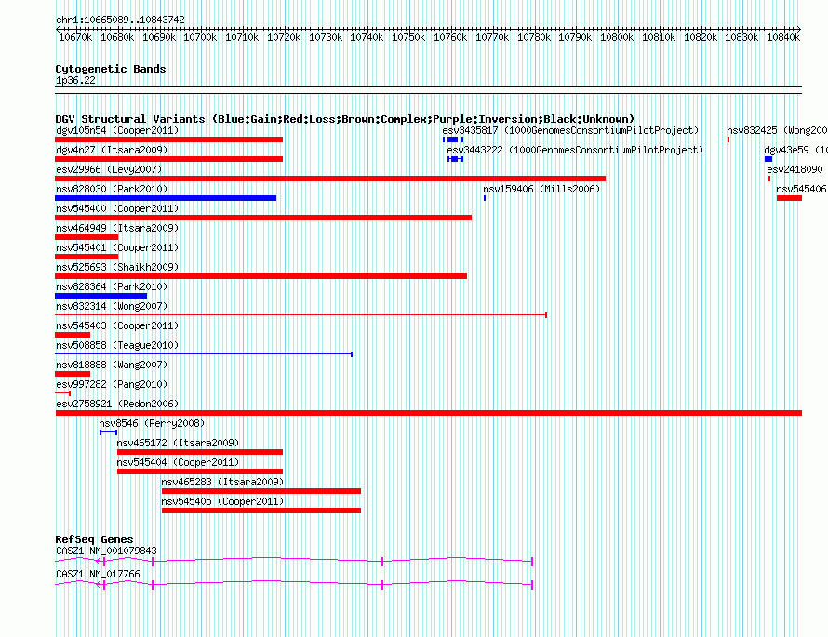
Task: Click the nsv832425 variant label
Action: click(x=777, y=130)
